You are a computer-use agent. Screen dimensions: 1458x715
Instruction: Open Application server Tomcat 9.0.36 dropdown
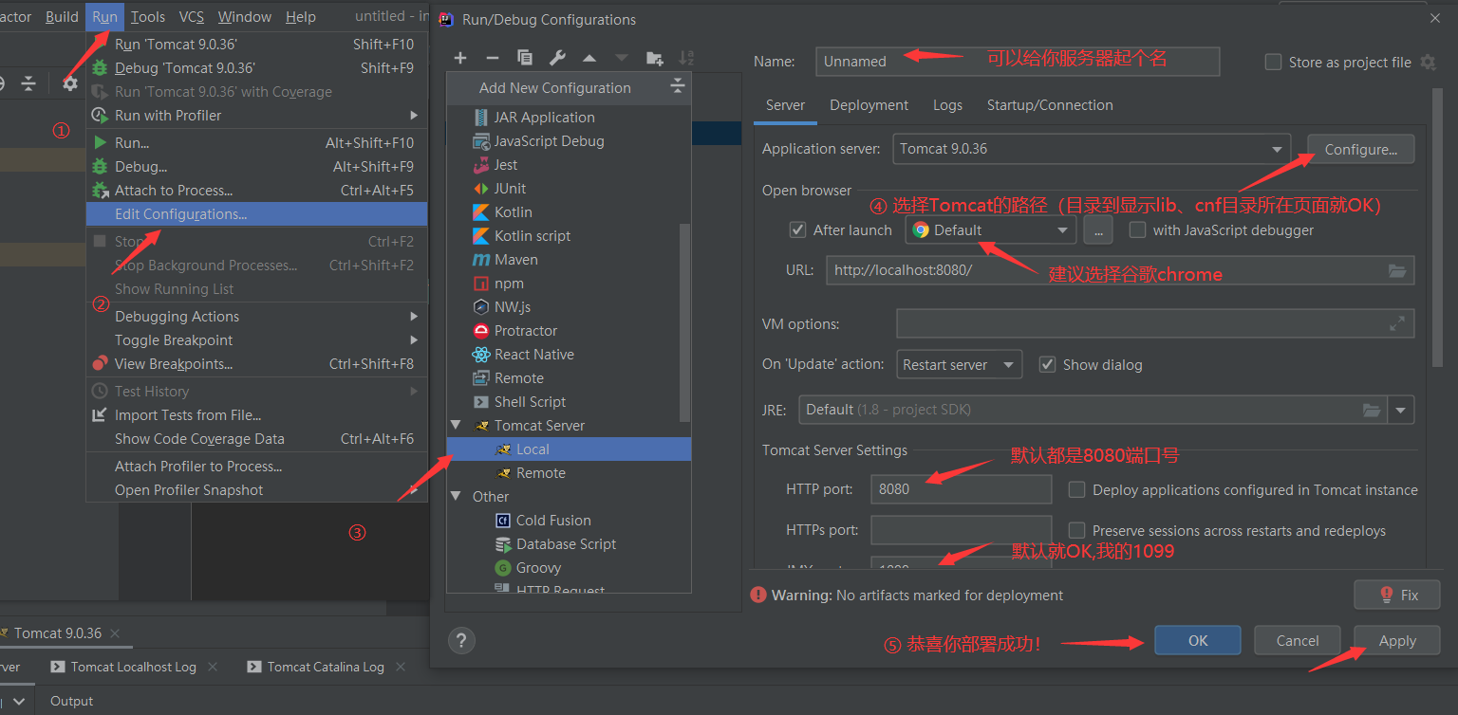(1092, 149)
